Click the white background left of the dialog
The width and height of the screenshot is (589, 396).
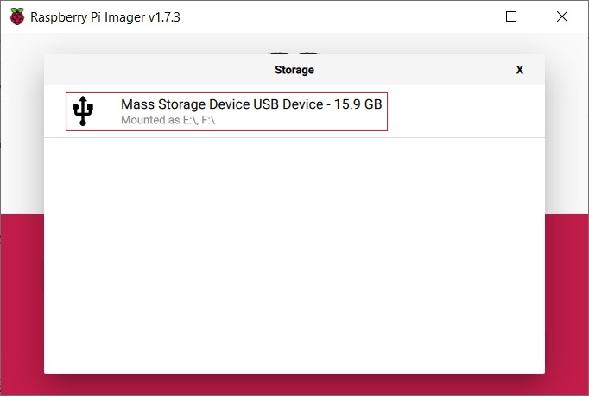(22, 129)
